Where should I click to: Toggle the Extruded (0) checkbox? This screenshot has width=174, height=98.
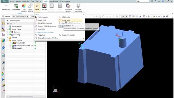13,43
